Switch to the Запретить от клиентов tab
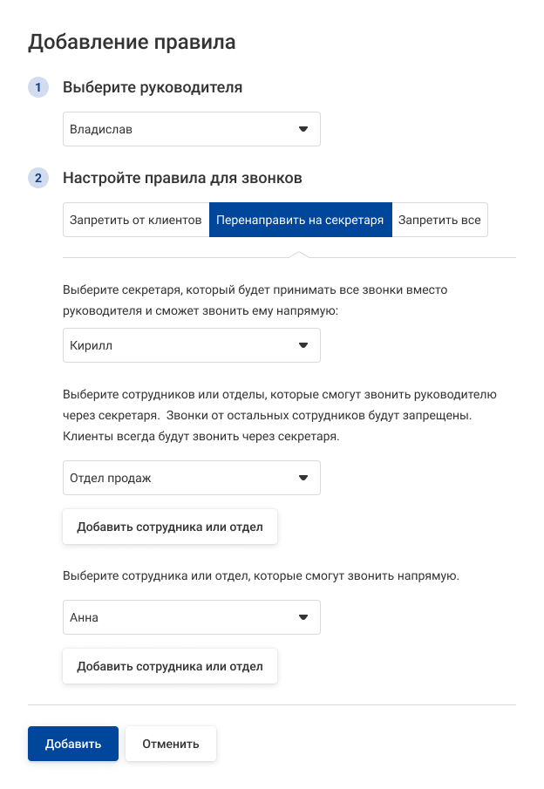Image resolution: width=544 pixels, height=789 pixels. point(136,221)
